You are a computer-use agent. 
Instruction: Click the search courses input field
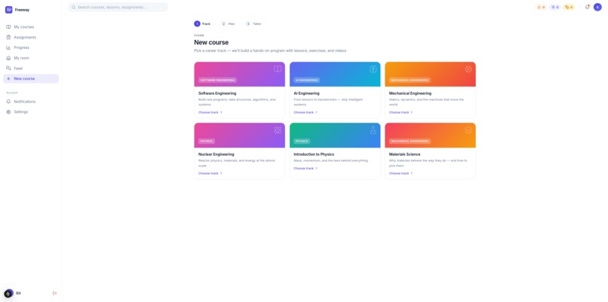118,7
